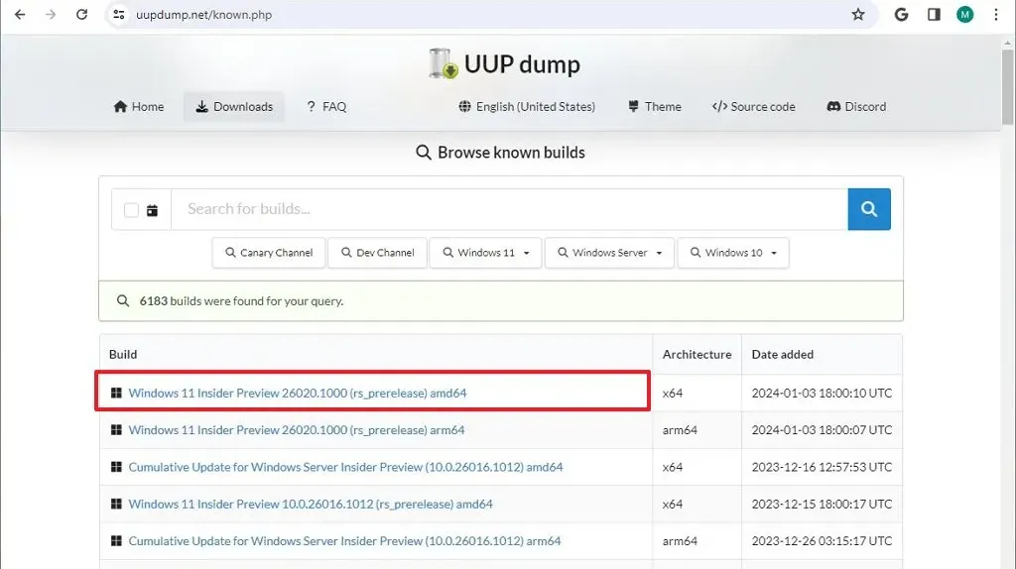Click the address bar URL uupdump.net/known.php
Screen dimensions: 1016x569
[203, 14]
